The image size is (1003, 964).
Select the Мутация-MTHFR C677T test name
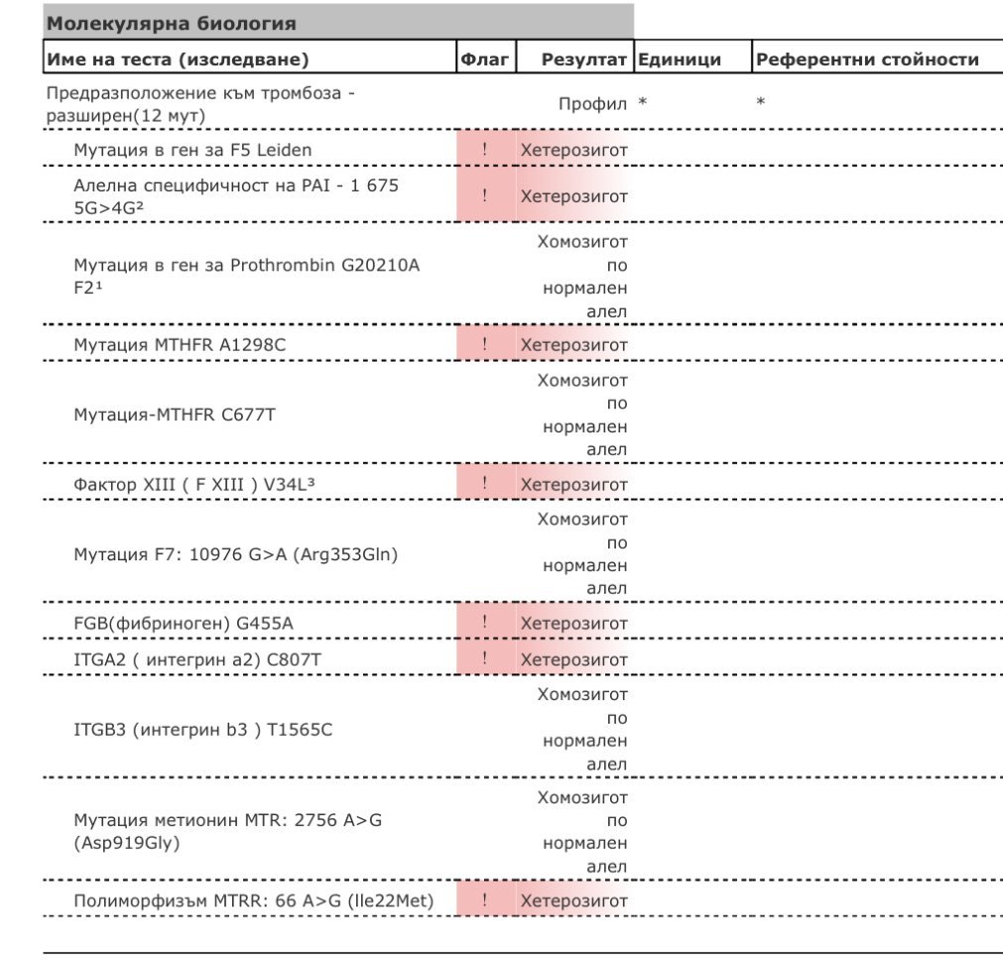pos(175,415)
